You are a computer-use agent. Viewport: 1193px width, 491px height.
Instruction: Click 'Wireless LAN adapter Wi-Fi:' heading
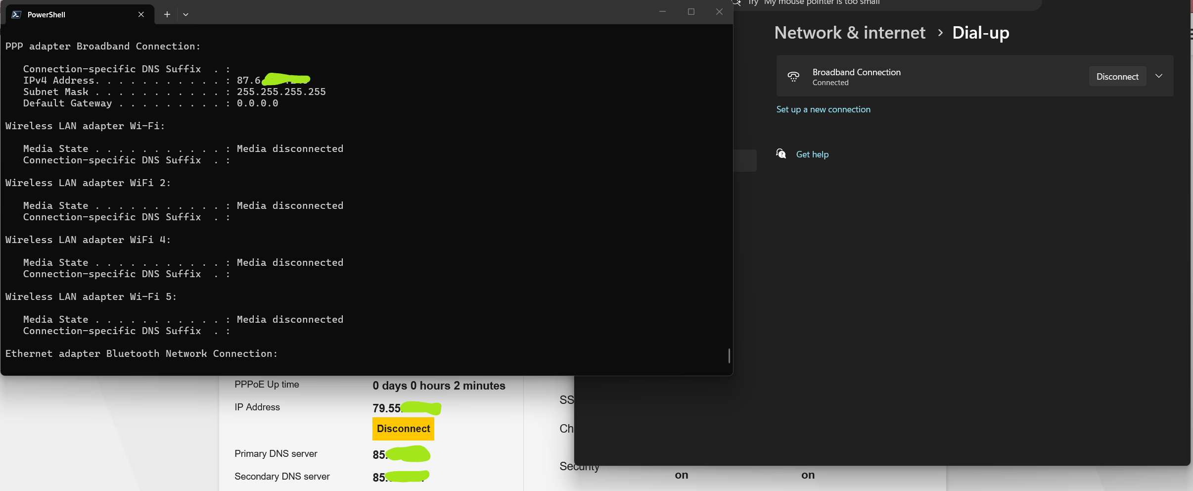pyautogui.click(x=85, y=126)
